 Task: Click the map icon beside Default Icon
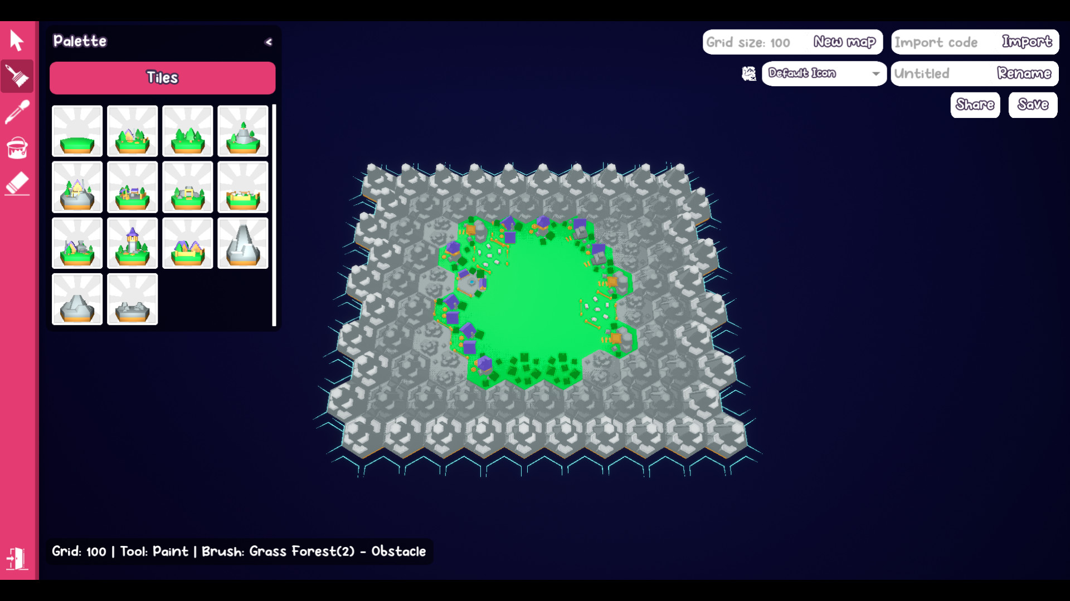[x=748, y=73]
